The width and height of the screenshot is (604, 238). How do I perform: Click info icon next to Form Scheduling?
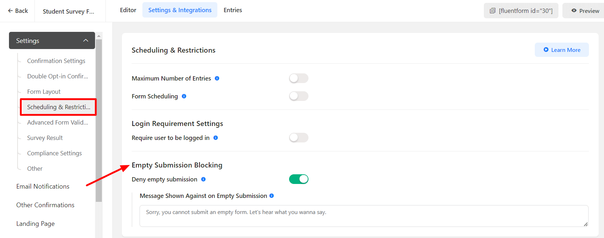tap(184, 96)
